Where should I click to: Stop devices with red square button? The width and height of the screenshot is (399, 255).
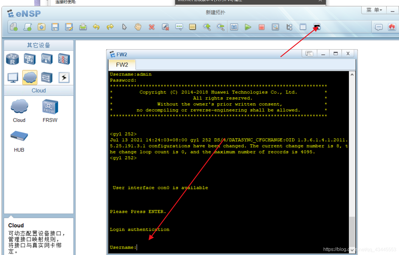[262, 27]
